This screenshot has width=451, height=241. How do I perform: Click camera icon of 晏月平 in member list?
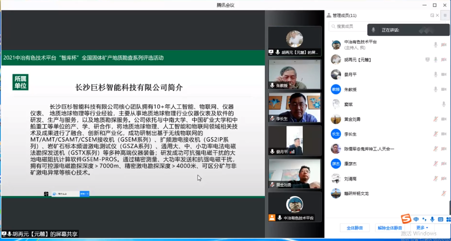click(x=444, y=74)
